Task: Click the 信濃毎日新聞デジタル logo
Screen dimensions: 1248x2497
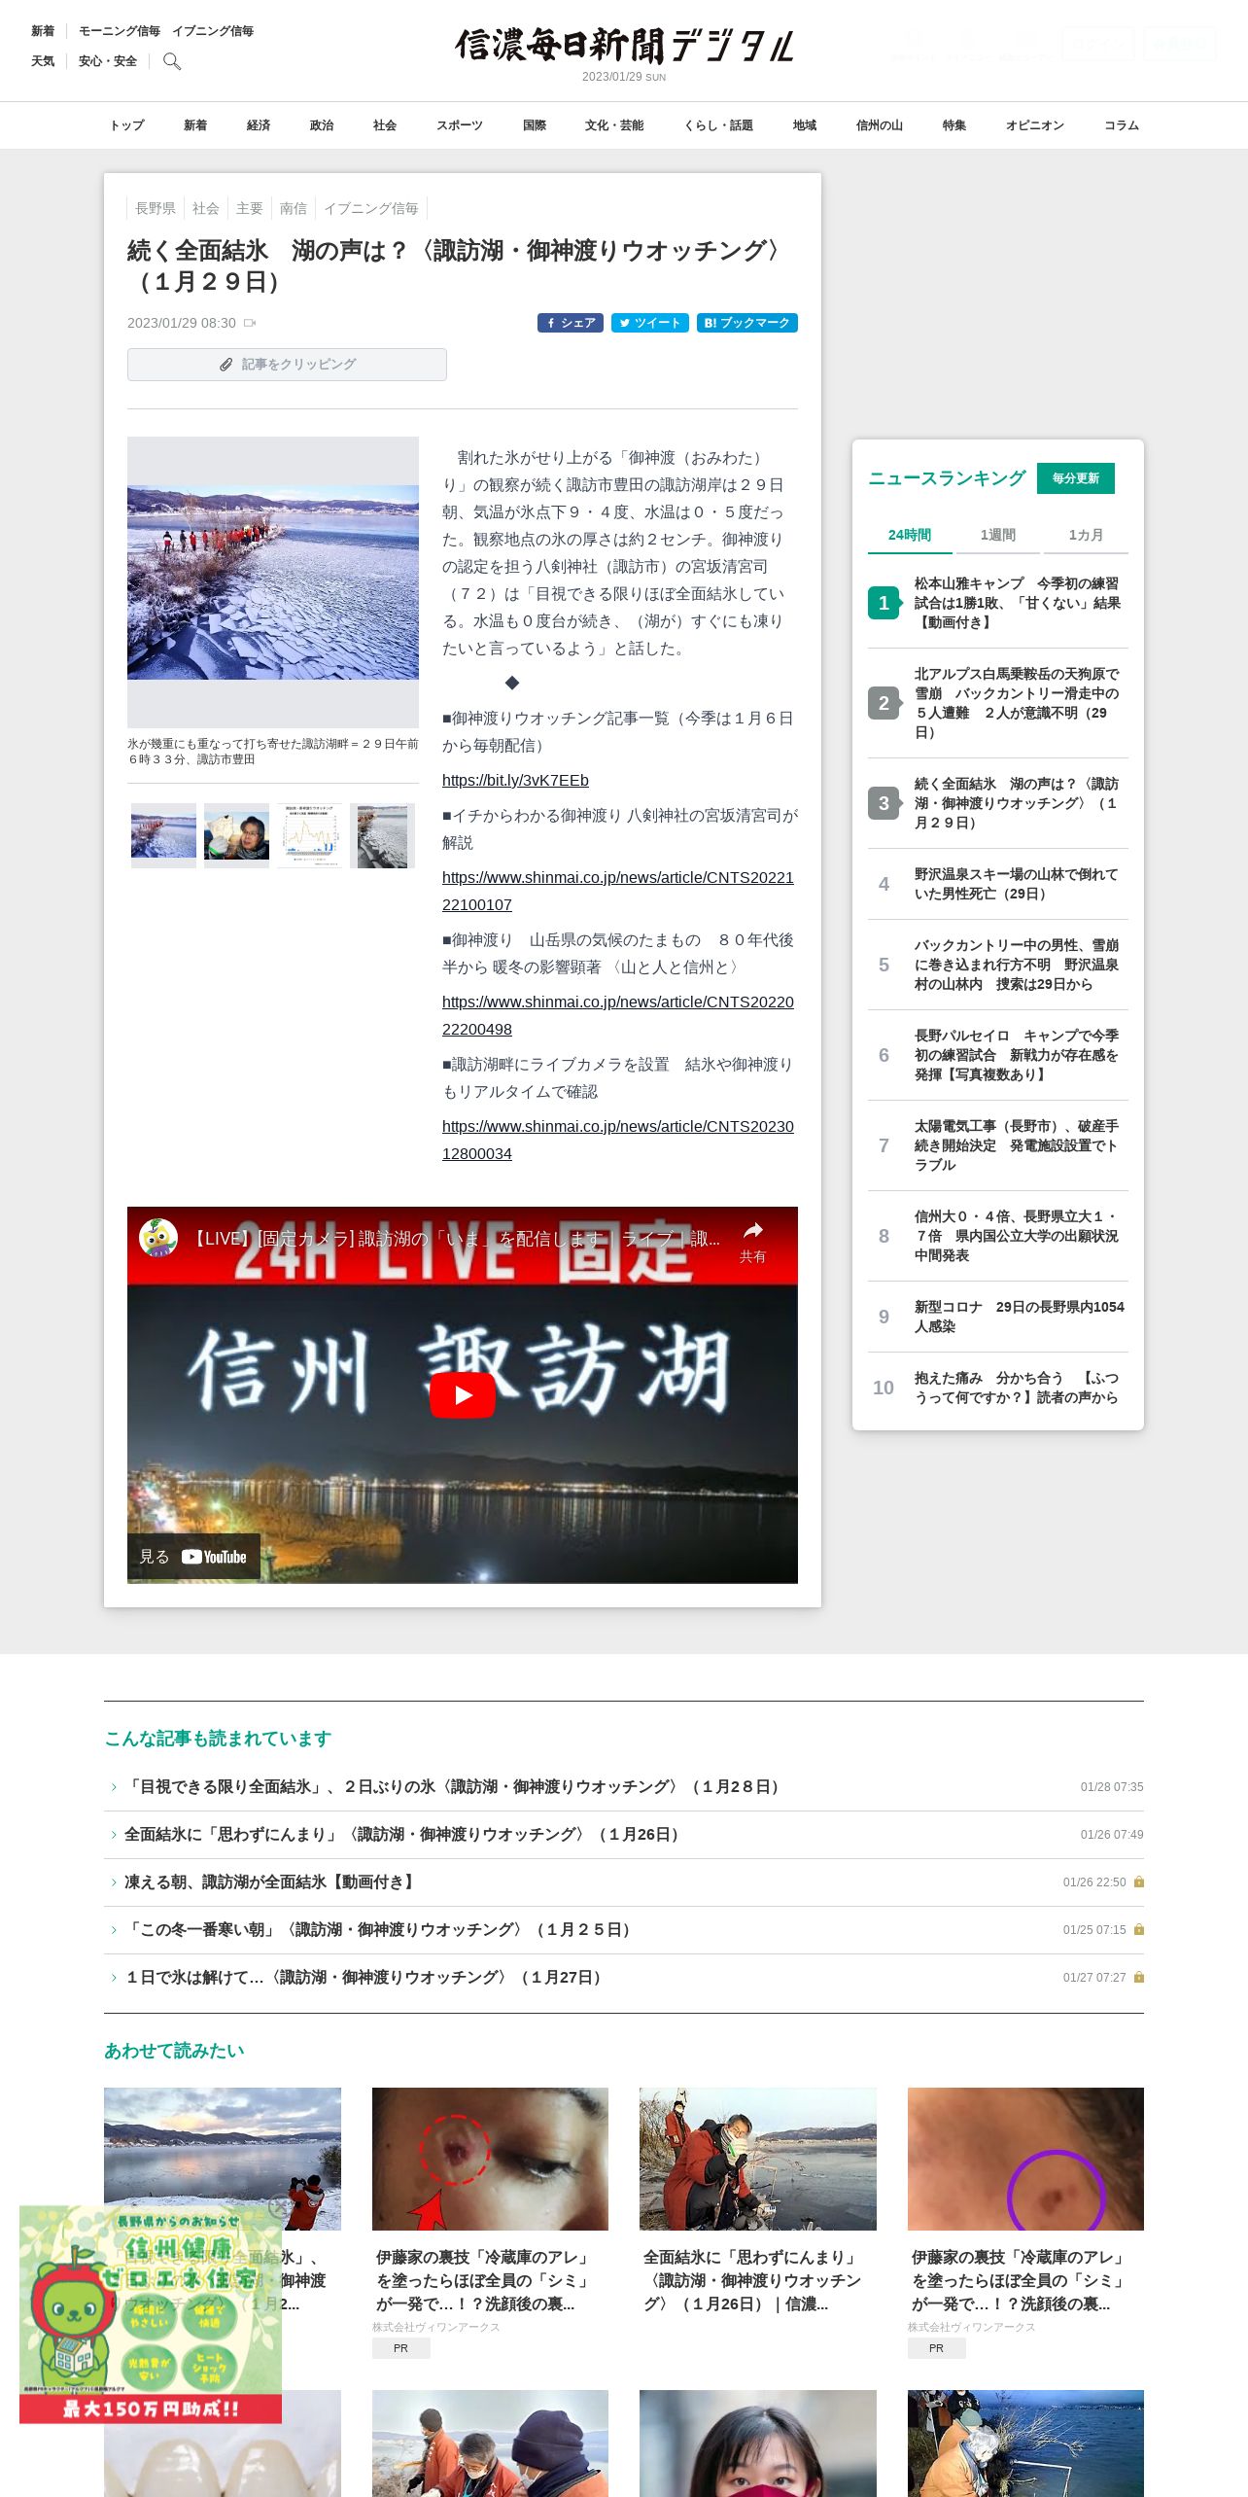Action: (x=624, y=46)
